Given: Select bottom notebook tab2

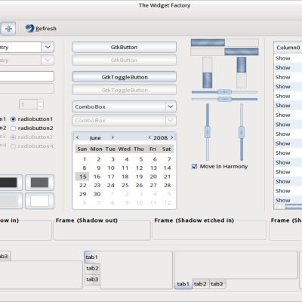Looking at the screenshot, I should (x=200, y=284).
